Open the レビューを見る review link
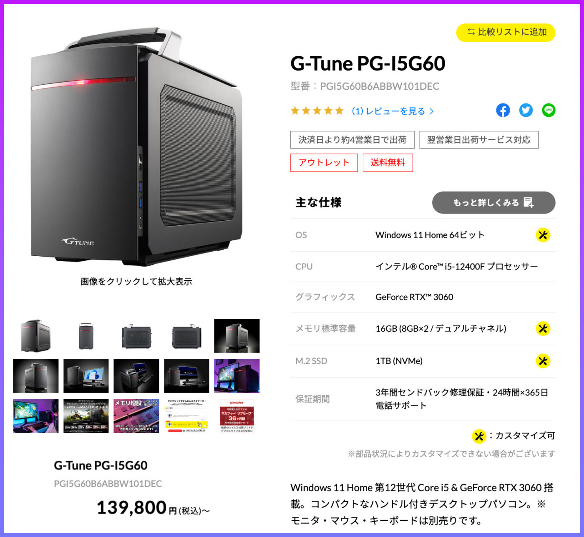 [393, 111]
